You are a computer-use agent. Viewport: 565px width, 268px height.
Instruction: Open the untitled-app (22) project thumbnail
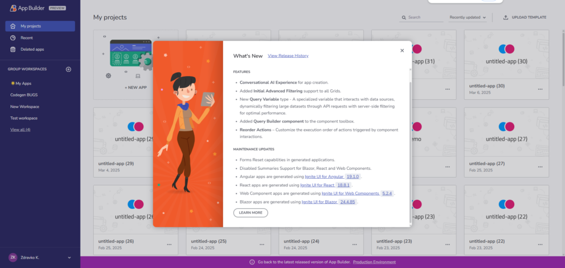[x=507, y=210]
